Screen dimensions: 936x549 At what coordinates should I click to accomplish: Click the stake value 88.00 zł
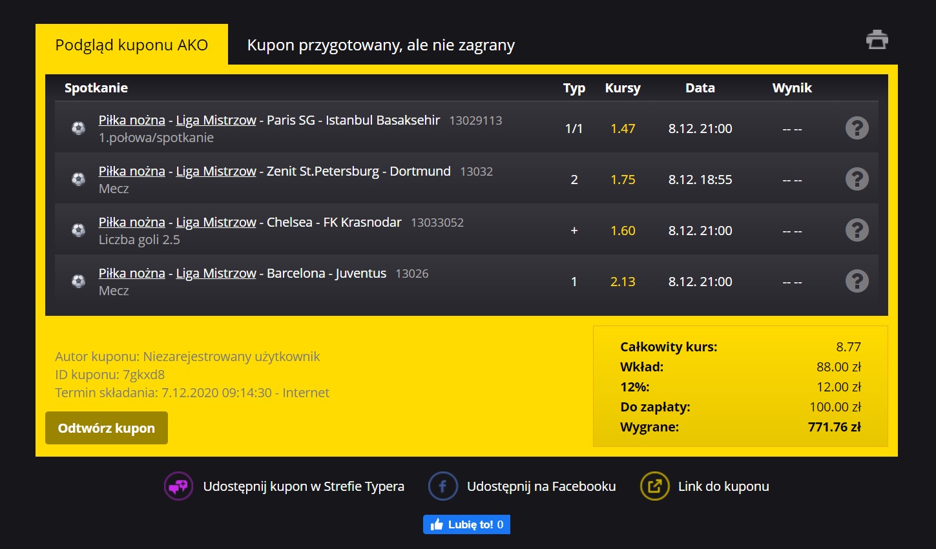coord(838,367)
